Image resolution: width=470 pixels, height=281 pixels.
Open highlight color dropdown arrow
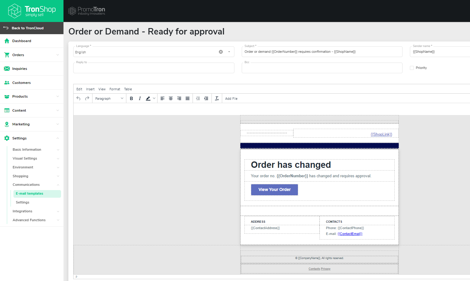coord(154,98)
